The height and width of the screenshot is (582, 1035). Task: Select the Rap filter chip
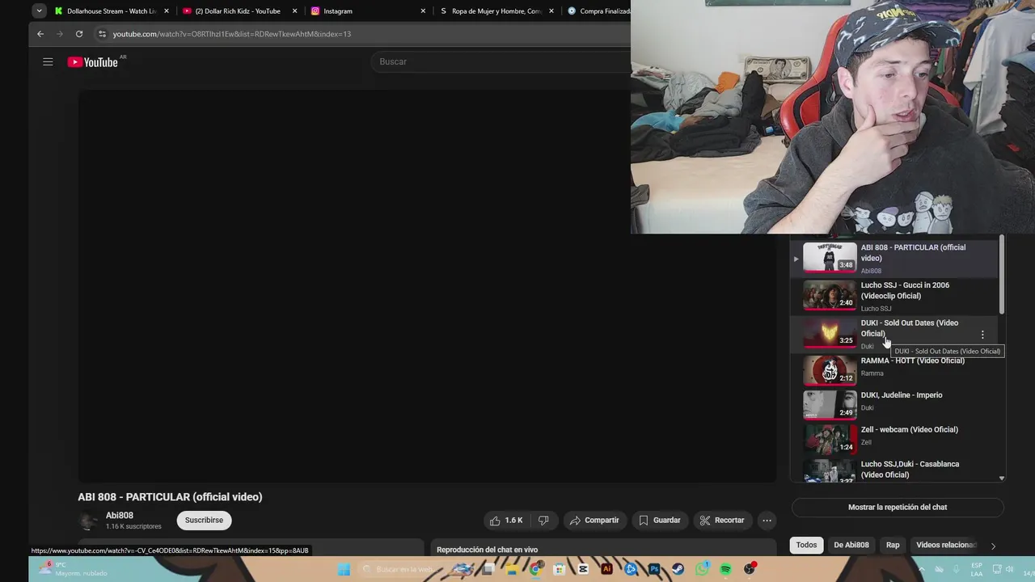[893, 545]
